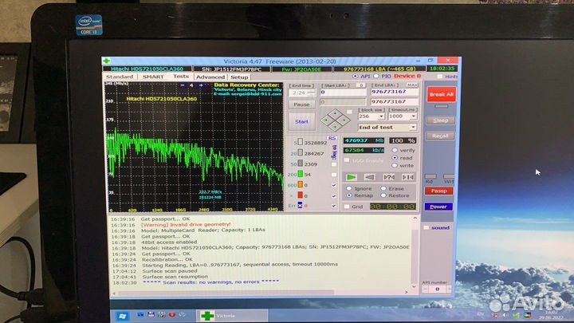Click the red slow block indicator

click(x=301, y=195)
